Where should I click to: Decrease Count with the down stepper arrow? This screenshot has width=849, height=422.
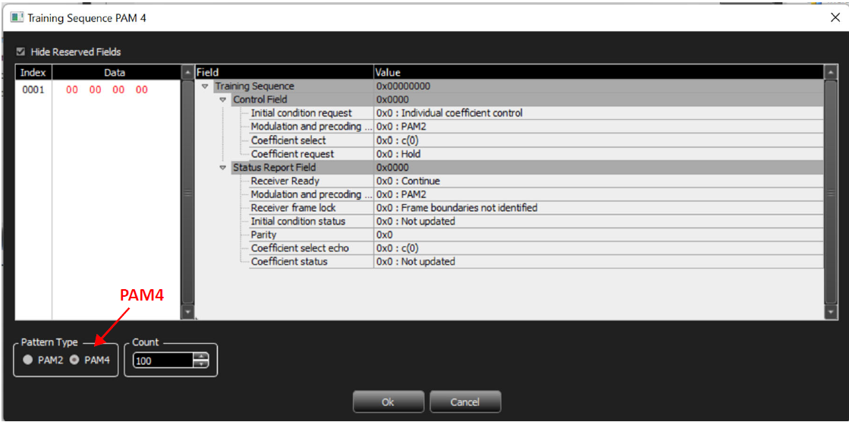[x=201, y=364]
